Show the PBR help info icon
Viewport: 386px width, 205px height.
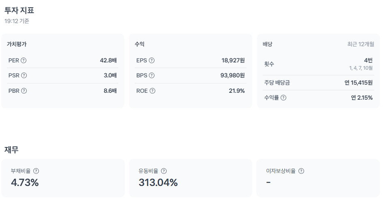pos(24,91)
